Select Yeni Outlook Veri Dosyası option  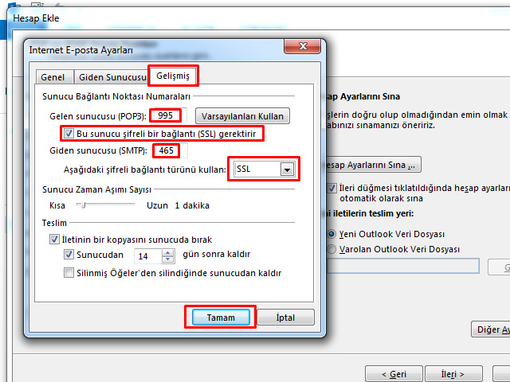tap(332, 234)
